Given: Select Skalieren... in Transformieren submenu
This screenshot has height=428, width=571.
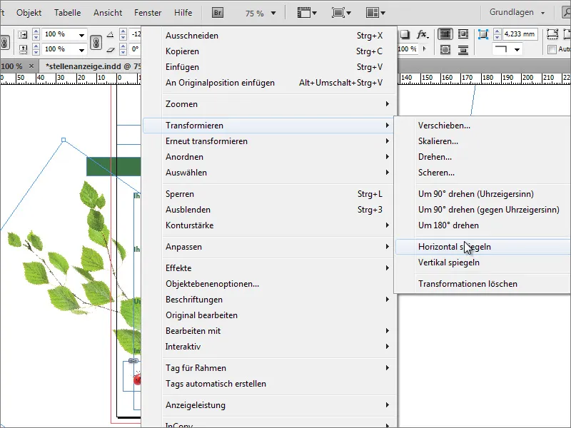Looking at the screenshot, I should pos(483,141).
